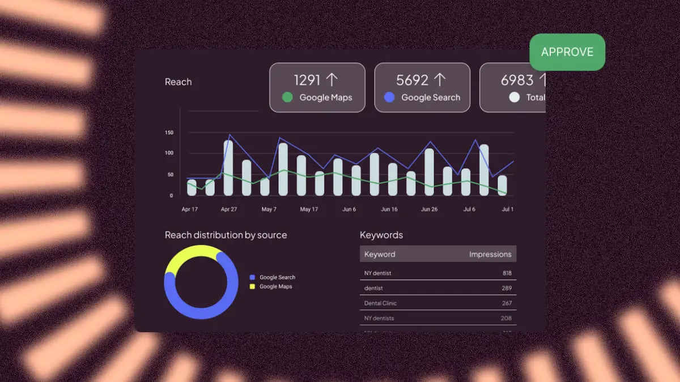Click the 208 impressions value
This screenshot has width=680, height=382.
506,318
